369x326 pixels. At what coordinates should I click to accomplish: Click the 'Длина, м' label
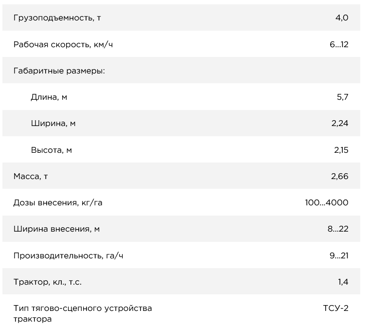tap(49, 97)
